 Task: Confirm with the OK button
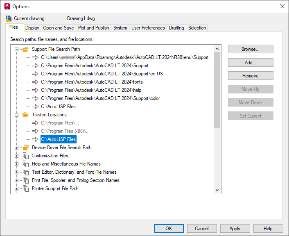169,229
